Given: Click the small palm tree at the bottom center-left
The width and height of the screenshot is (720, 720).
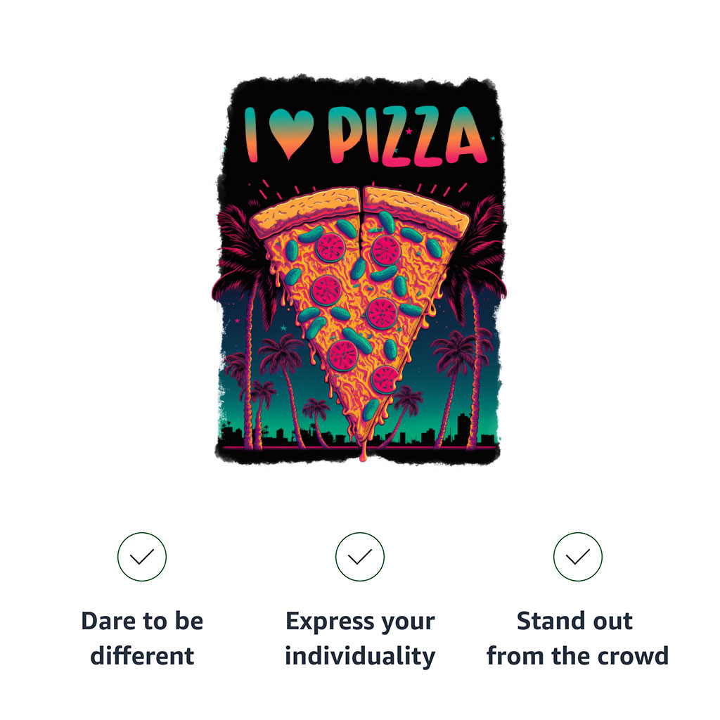Looking at the screenshot, I should pyautogui.click(x=317, y=423).
